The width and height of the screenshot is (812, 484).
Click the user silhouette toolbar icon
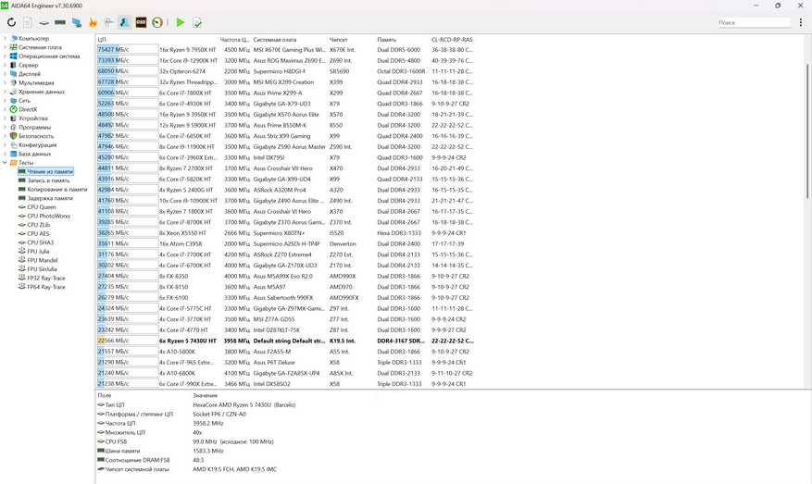point(125,22)
